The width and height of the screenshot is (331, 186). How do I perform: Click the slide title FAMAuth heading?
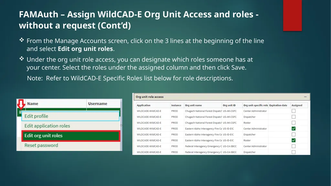pos(139,20)
